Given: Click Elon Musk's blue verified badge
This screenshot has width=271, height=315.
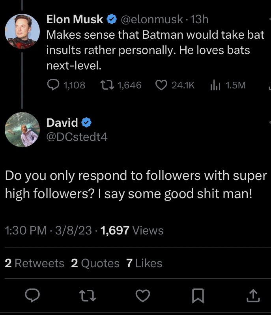Looking at the screenshot, I should pos(112,19).
